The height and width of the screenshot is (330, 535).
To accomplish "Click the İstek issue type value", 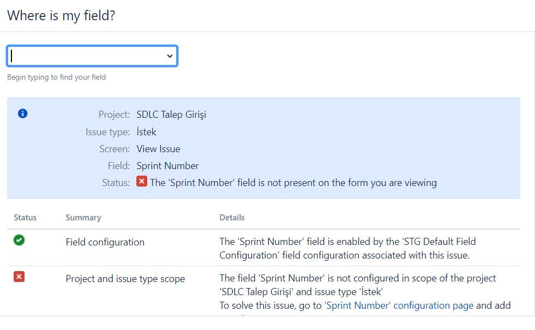I will coord(146,131).
